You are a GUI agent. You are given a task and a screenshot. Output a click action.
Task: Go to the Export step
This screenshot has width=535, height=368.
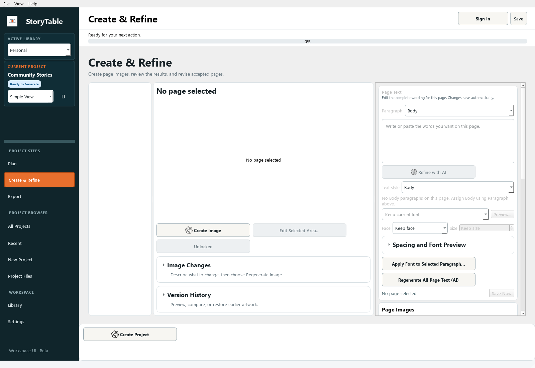(39, 196)
